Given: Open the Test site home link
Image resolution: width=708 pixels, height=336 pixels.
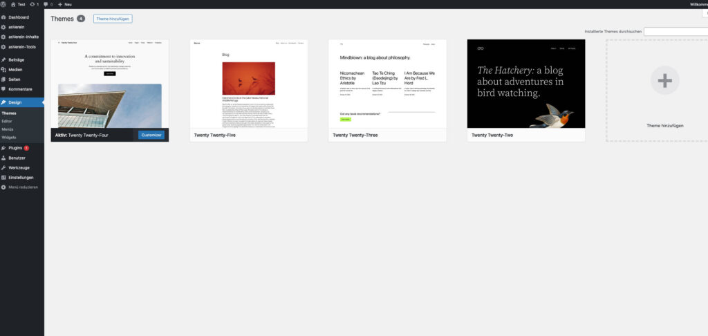Looking at the screenshot, I should 17,4.
